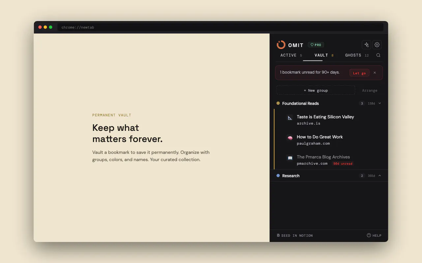Open bookmark search with the magnifier icon
422x263 pixels.
378,55
